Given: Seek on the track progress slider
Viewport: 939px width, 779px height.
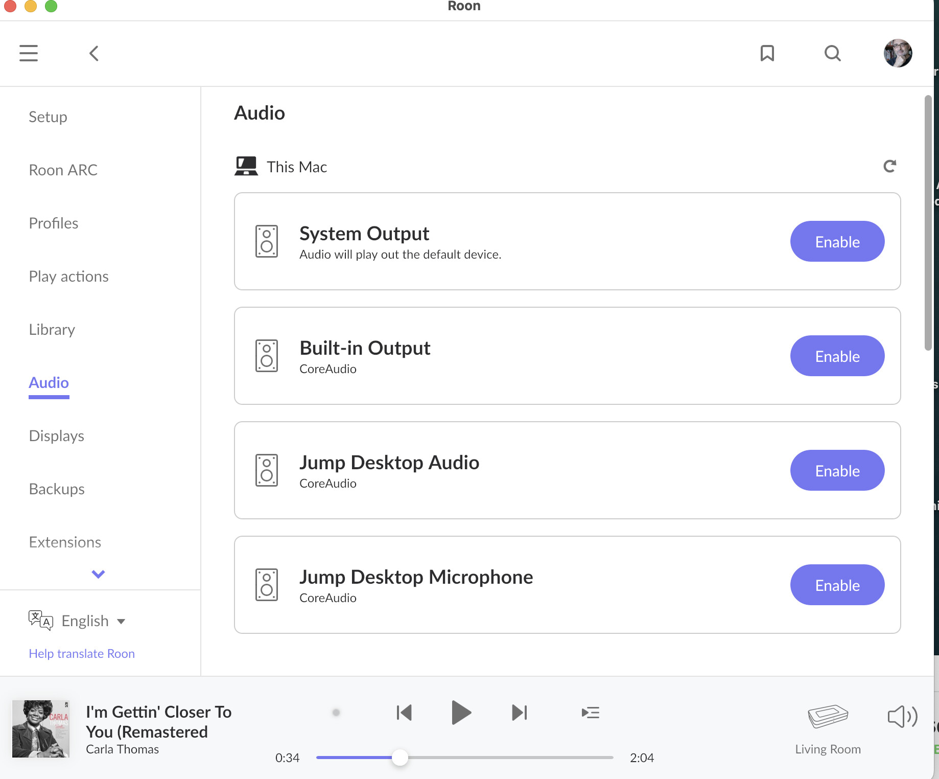Looking at the screenshot, I should 464,758.
